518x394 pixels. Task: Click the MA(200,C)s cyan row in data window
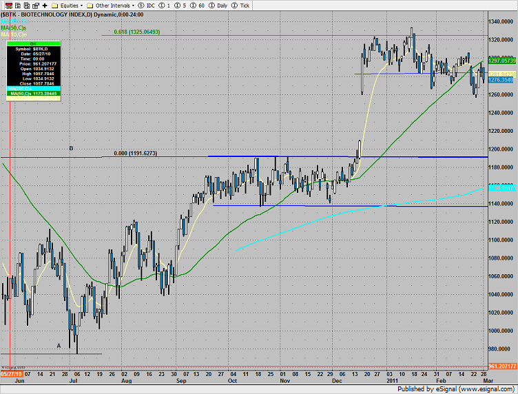point(33,88)
